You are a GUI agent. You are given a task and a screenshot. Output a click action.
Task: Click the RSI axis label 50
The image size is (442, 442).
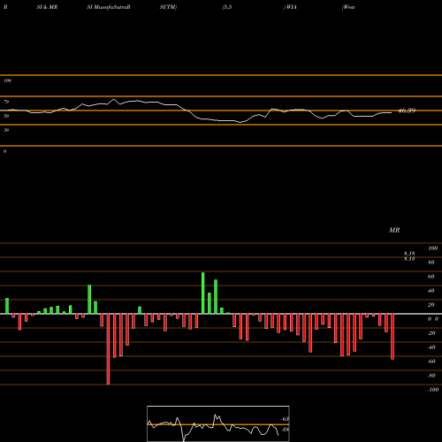(x=6, y=116)
